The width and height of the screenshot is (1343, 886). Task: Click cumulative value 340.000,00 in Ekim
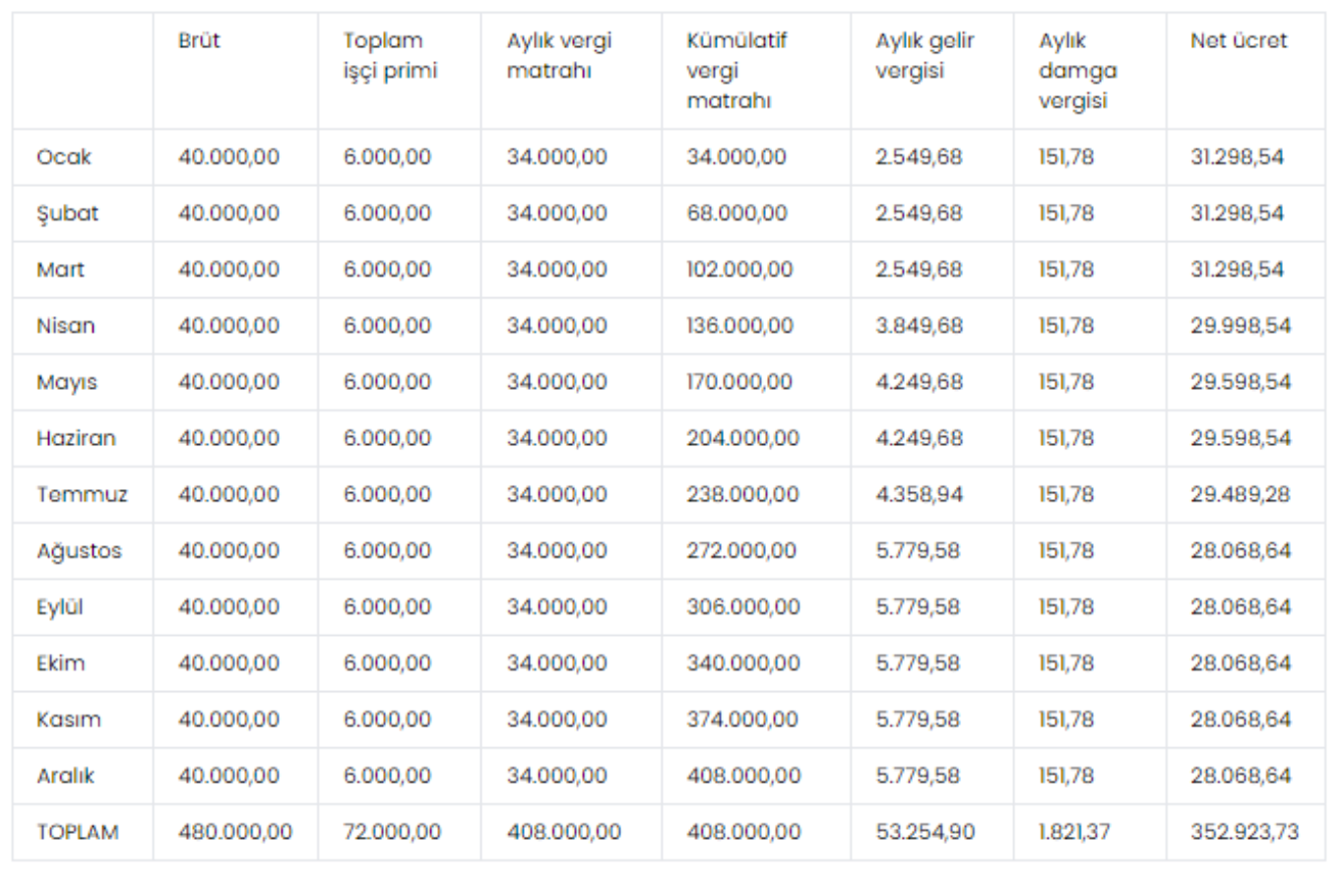pos(743,663)
